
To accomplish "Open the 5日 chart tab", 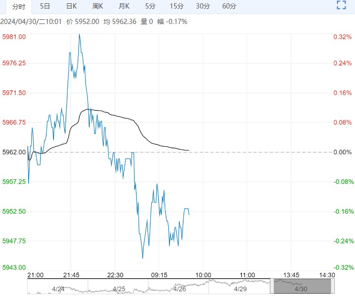I will point(45,6).
